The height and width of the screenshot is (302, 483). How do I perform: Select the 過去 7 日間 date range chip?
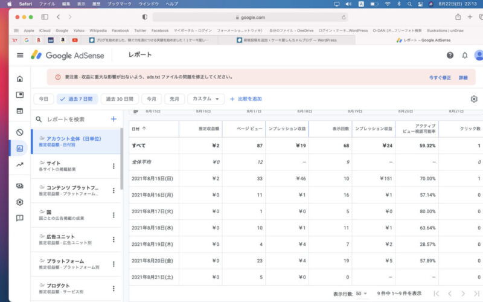coord(77,99)
